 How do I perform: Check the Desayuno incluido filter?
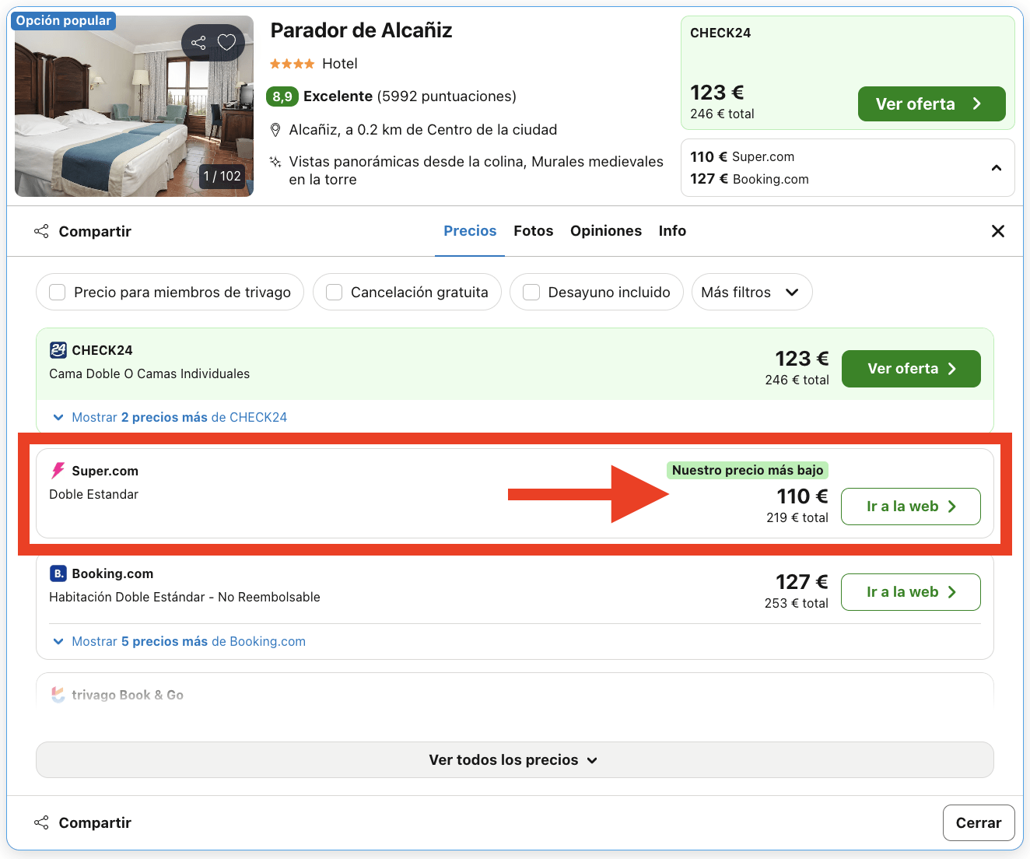coord(531,292)
